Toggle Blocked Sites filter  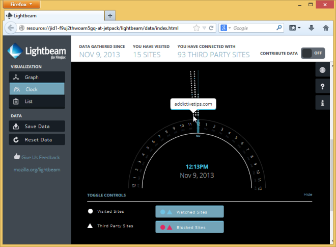point(189,227)
